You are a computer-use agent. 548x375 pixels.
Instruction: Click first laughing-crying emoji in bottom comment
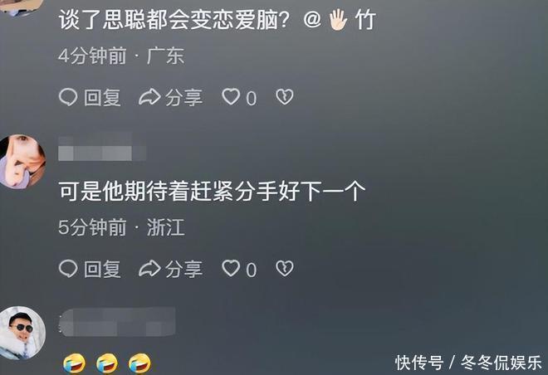pyautogui.click(x=74, y=363)
